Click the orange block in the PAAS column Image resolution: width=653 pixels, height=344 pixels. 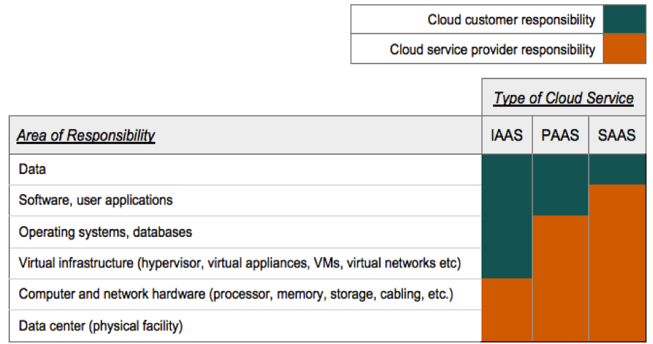(x=560, y=278)
